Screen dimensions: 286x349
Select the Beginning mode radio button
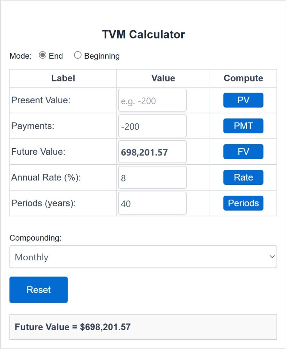click(x=78, y=55)
